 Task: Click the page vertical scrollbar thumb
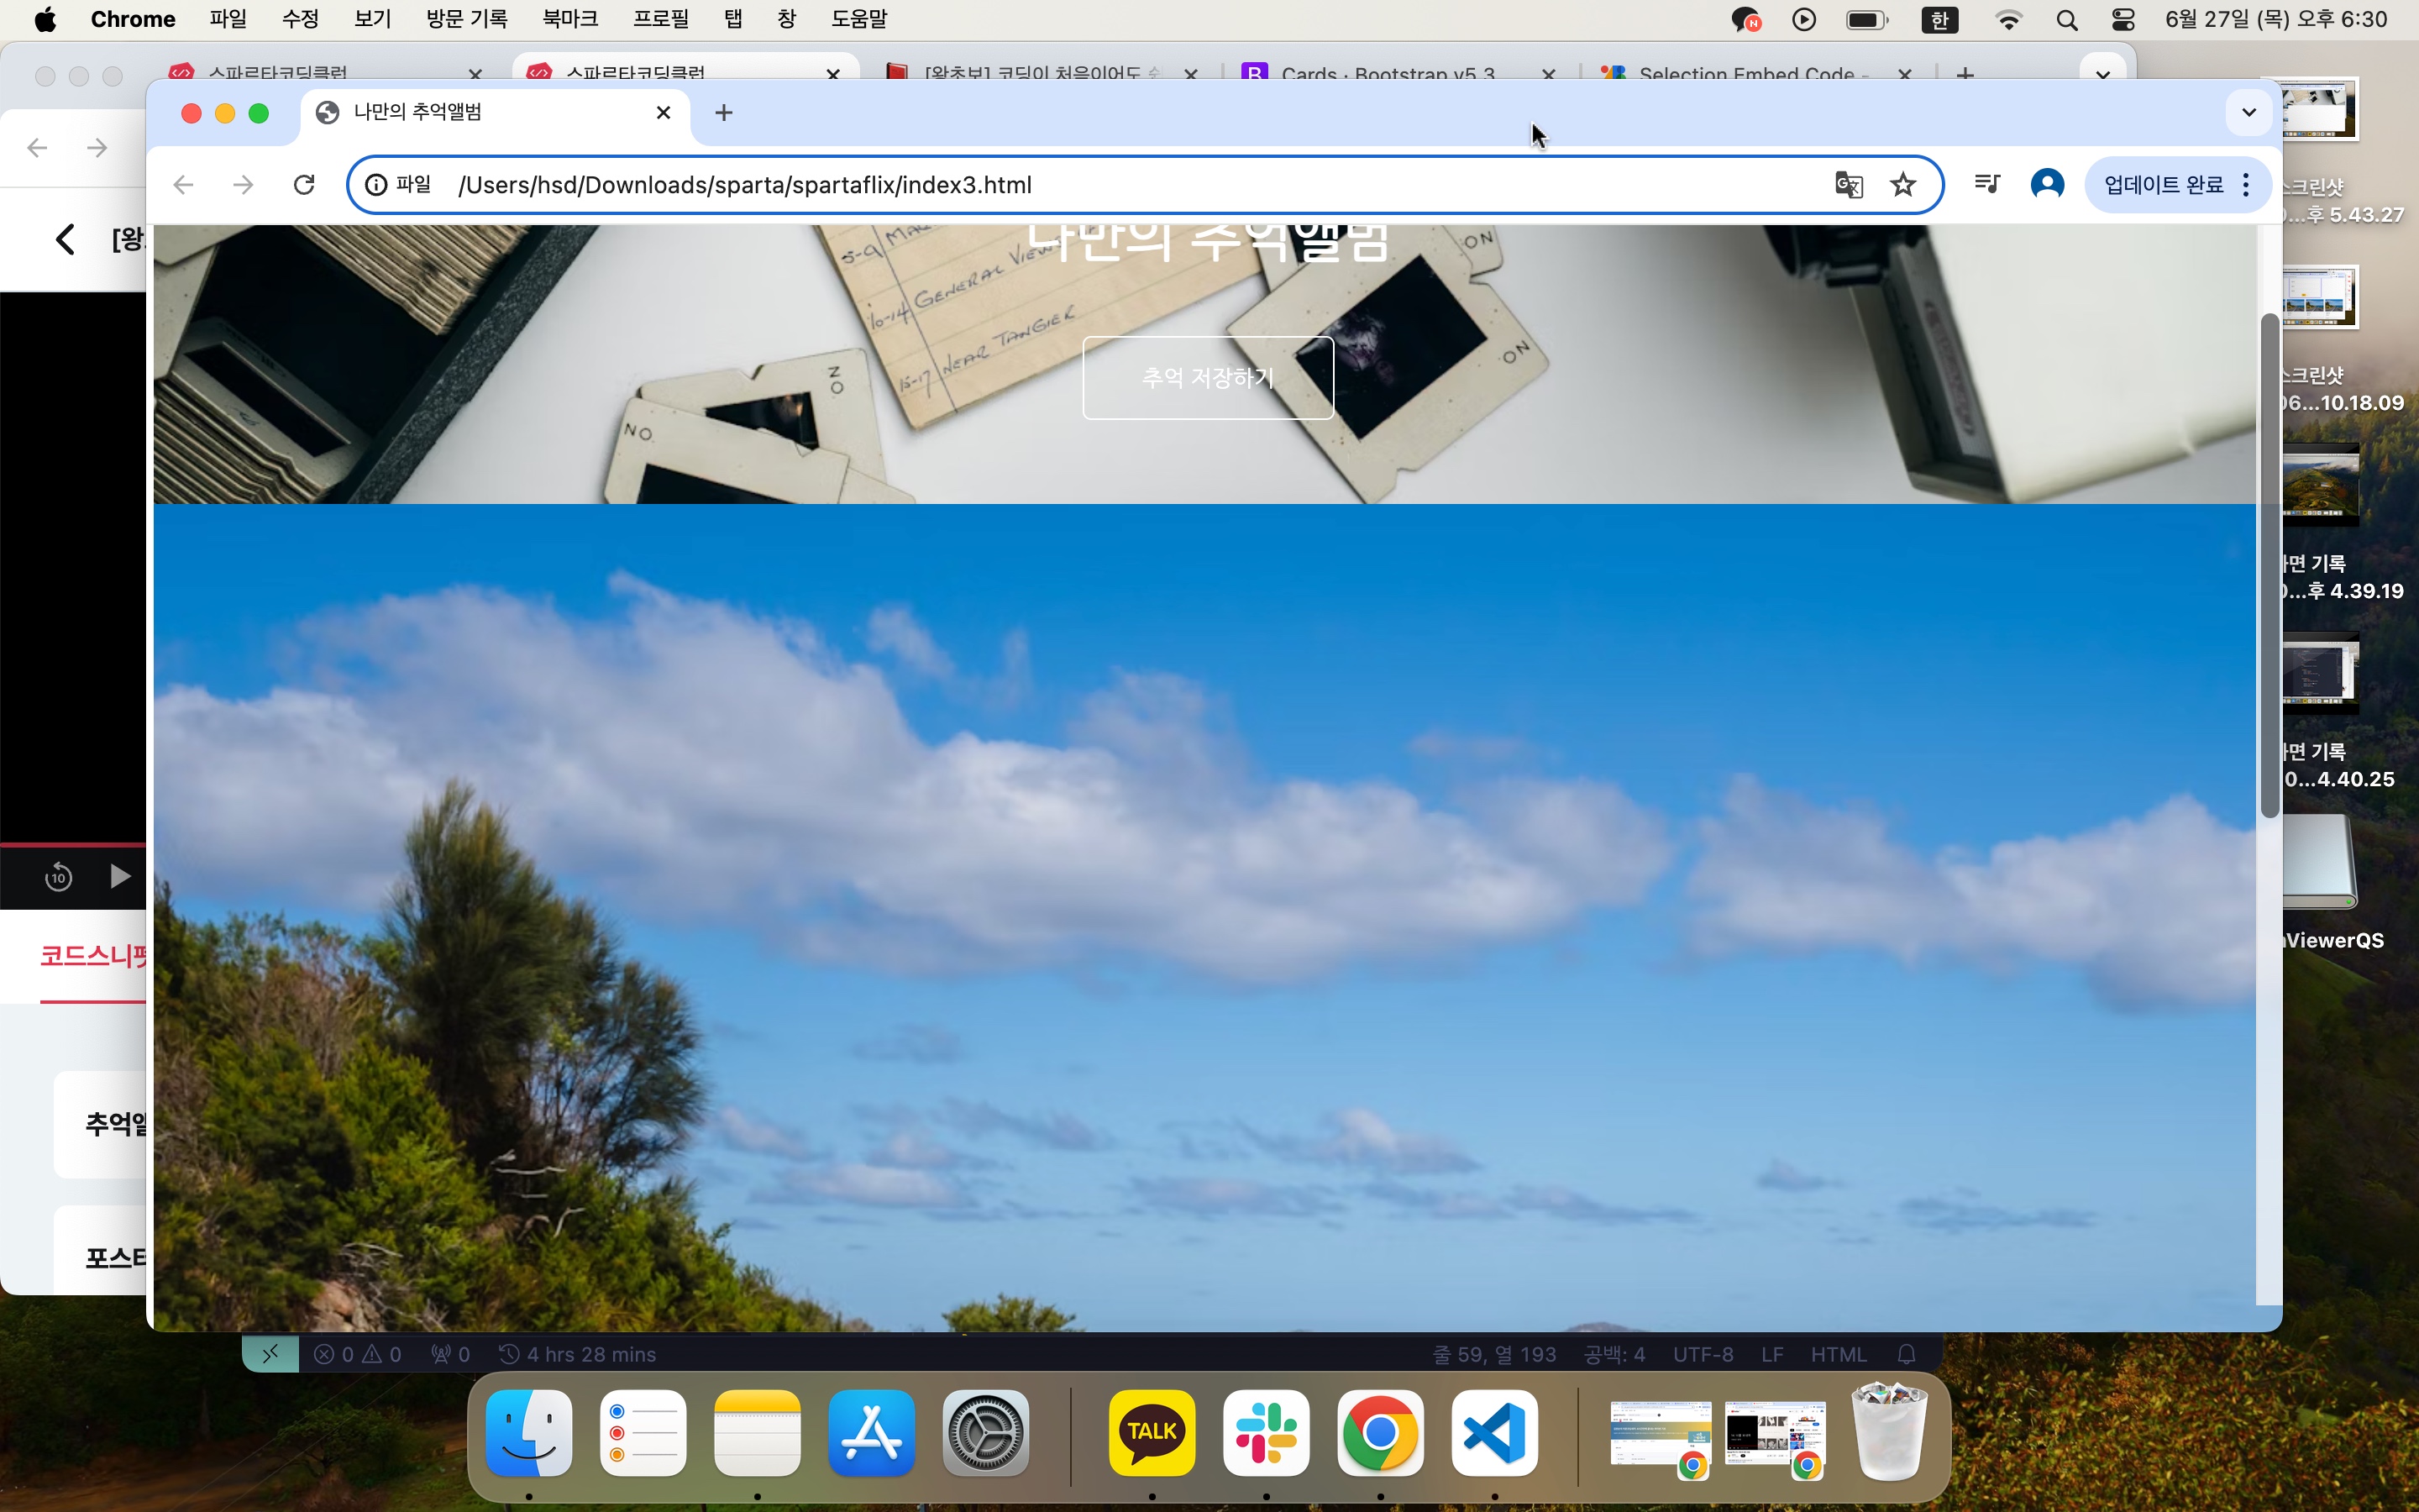(x=2269, y=565)
